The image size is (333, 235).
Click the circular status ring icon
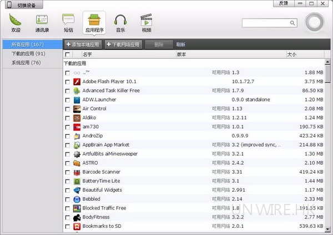pyautogui.click(x=315, y=23)
